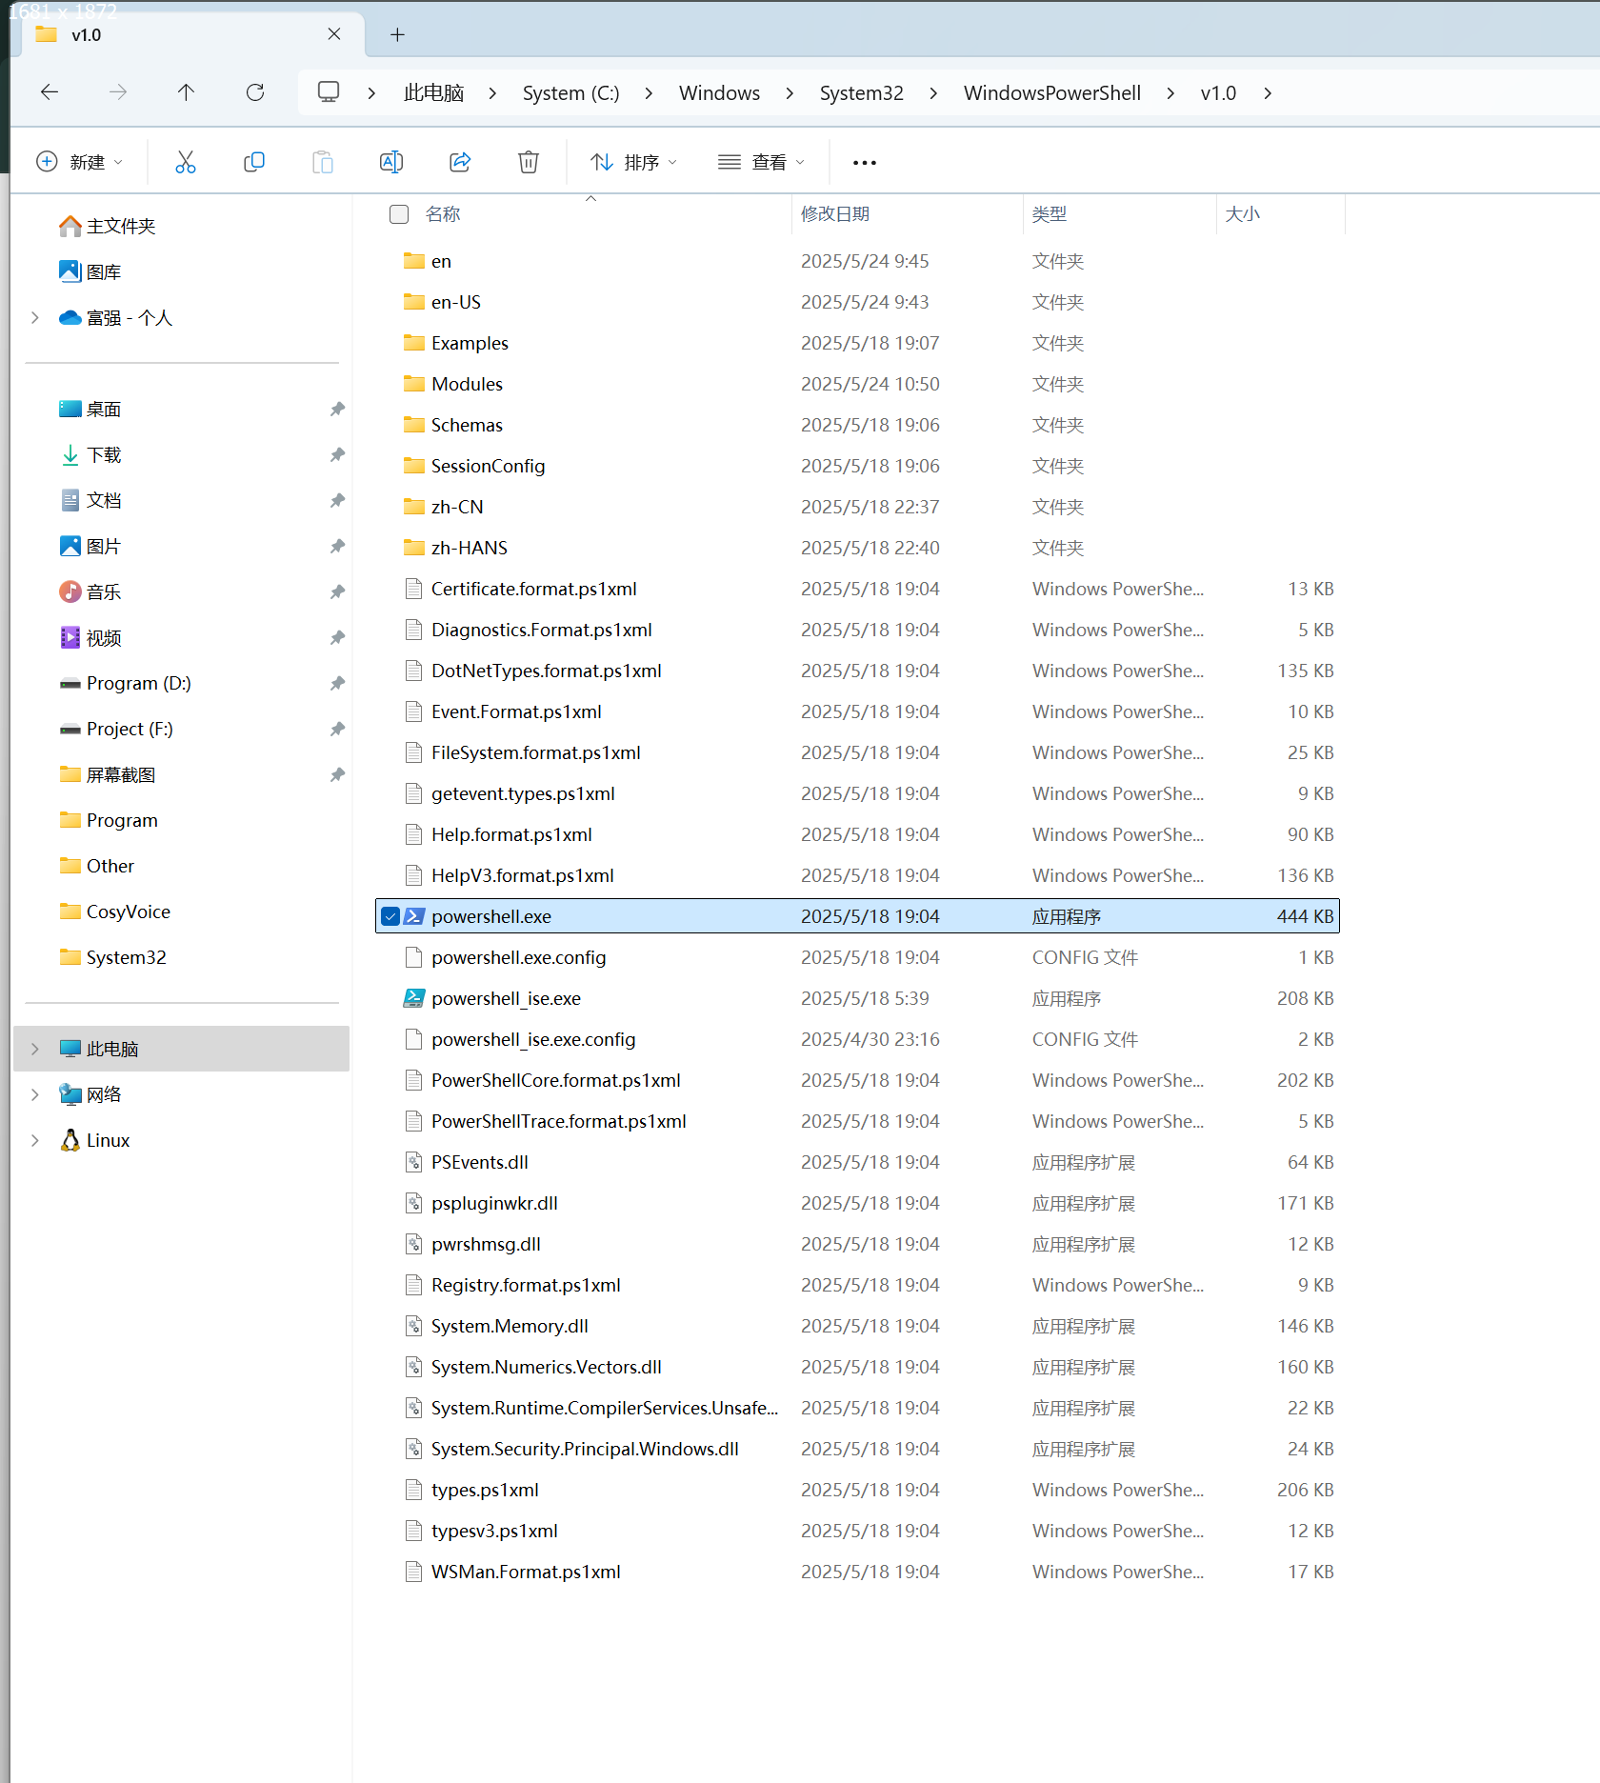Select WSMan.Format.ps1xml file
The height and width of the screenshot is (1783, 1600).
[x=857, y=1572]
